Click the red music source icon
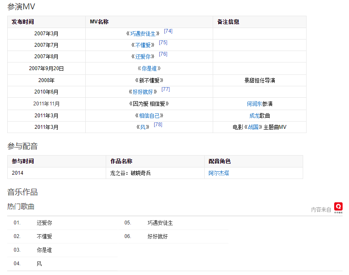This screenshot has height=275, width=349. point(338,207)
